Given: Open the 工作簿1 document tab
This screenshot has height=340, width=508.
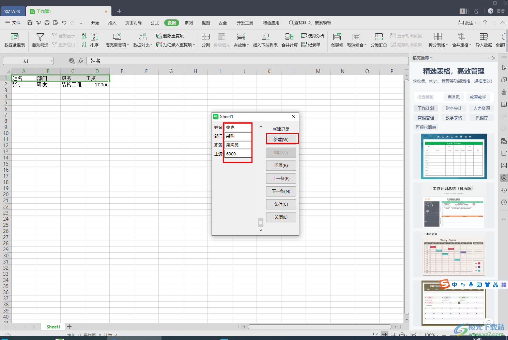Looking at the screenshot, I should click(69, 11).
